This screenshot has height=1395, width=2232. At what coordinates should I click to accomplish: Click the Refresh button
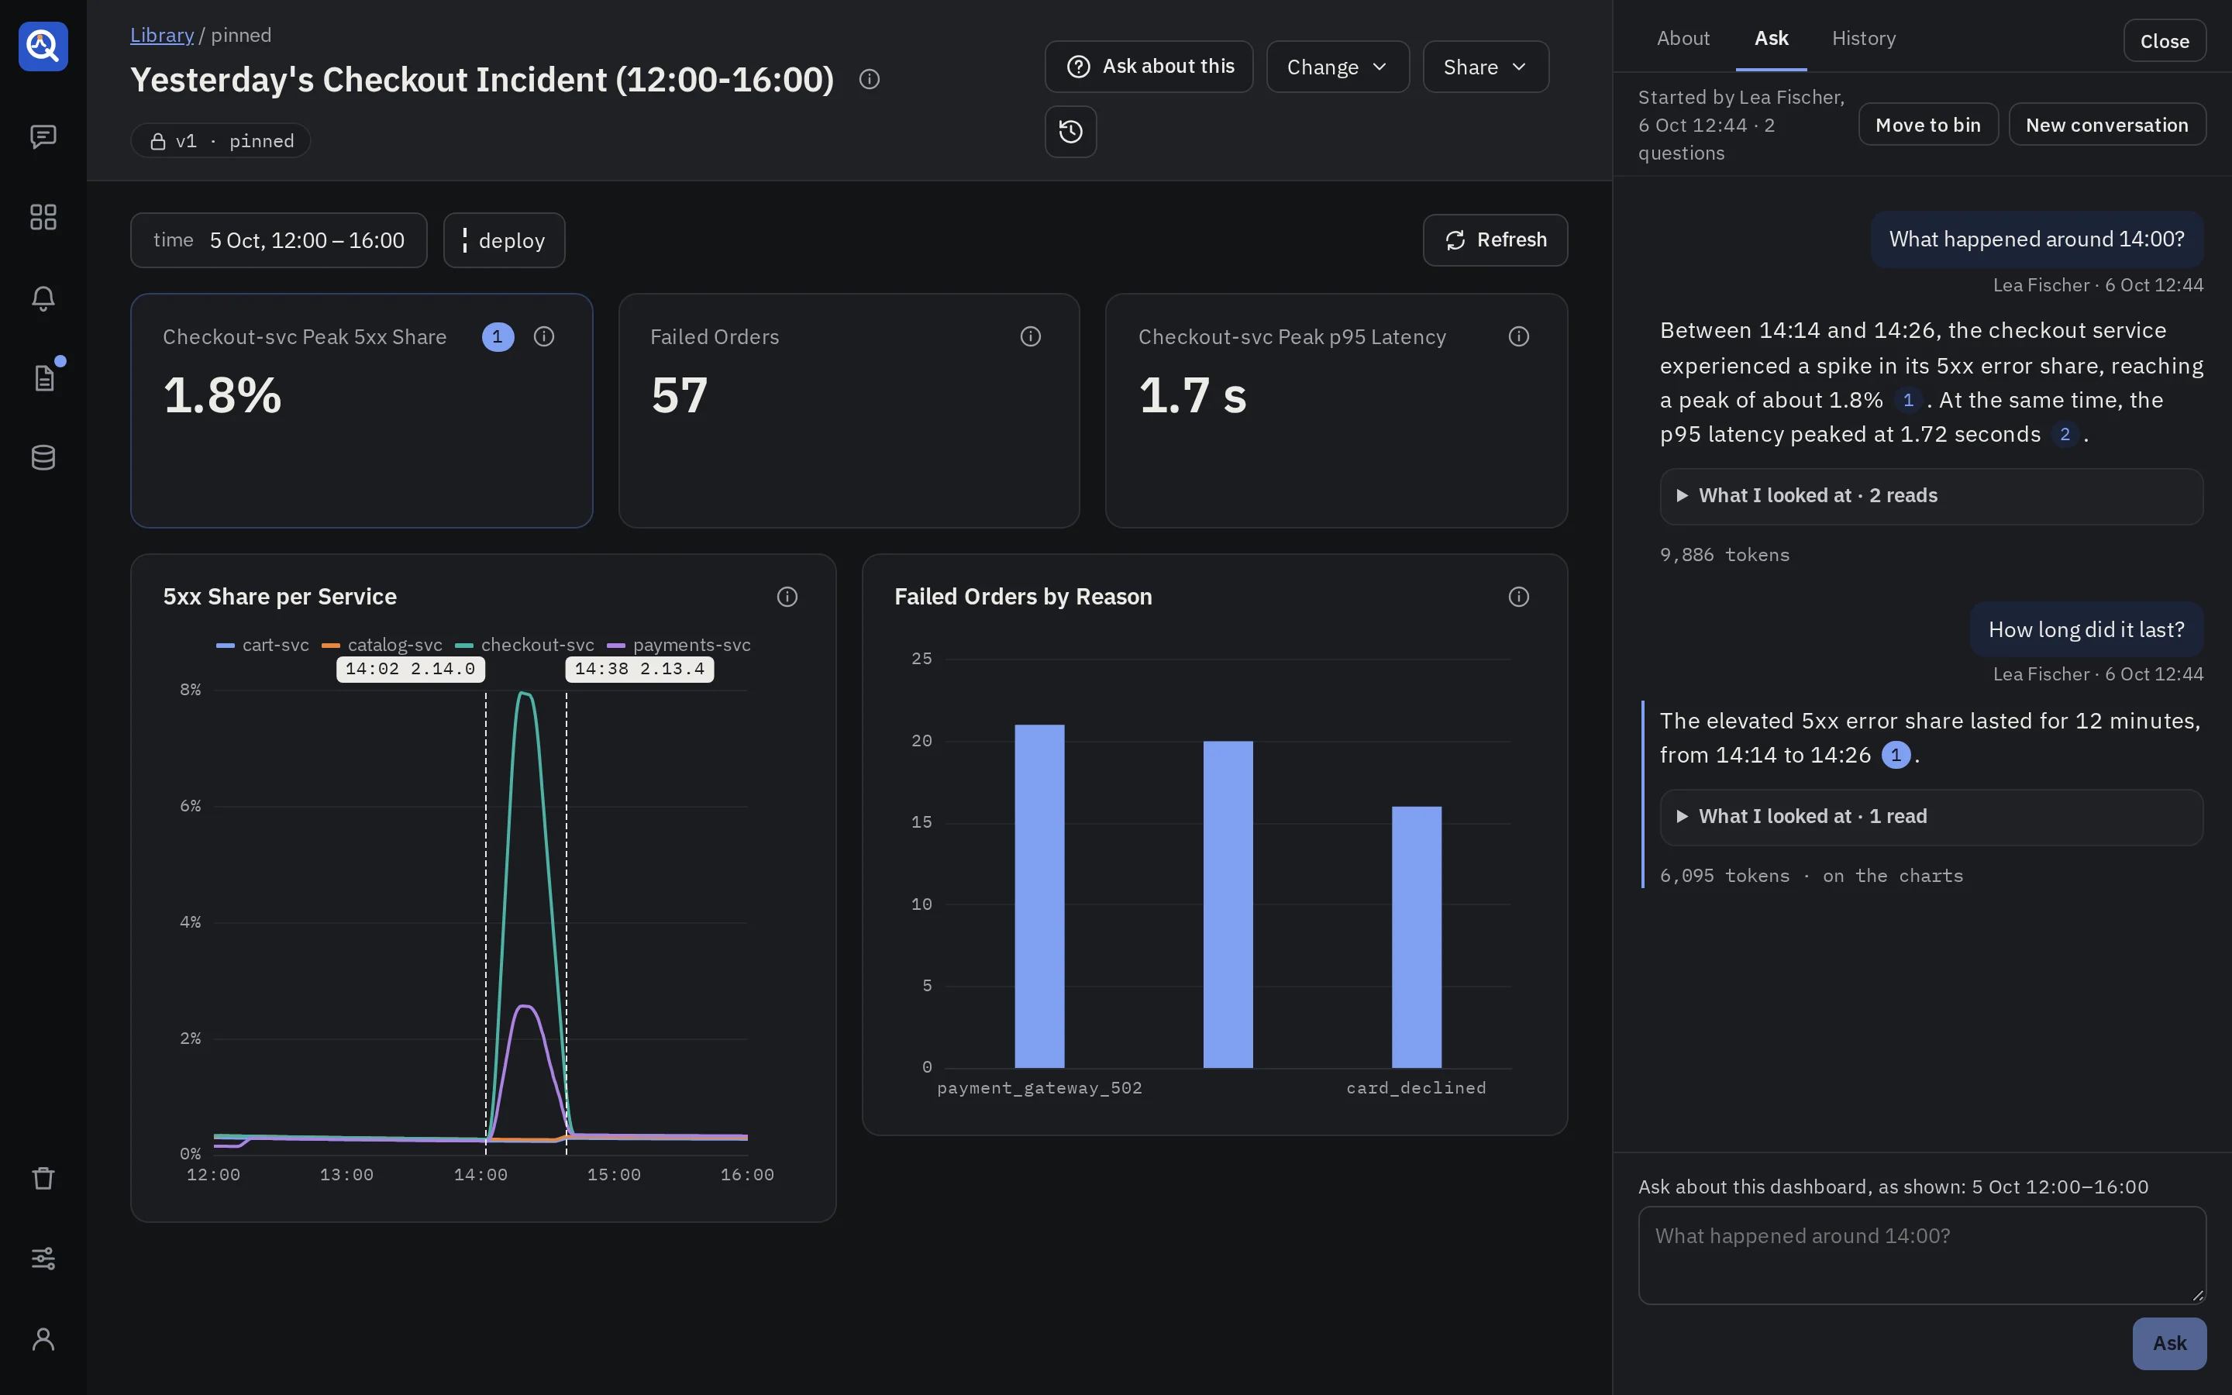[1495, 241]
